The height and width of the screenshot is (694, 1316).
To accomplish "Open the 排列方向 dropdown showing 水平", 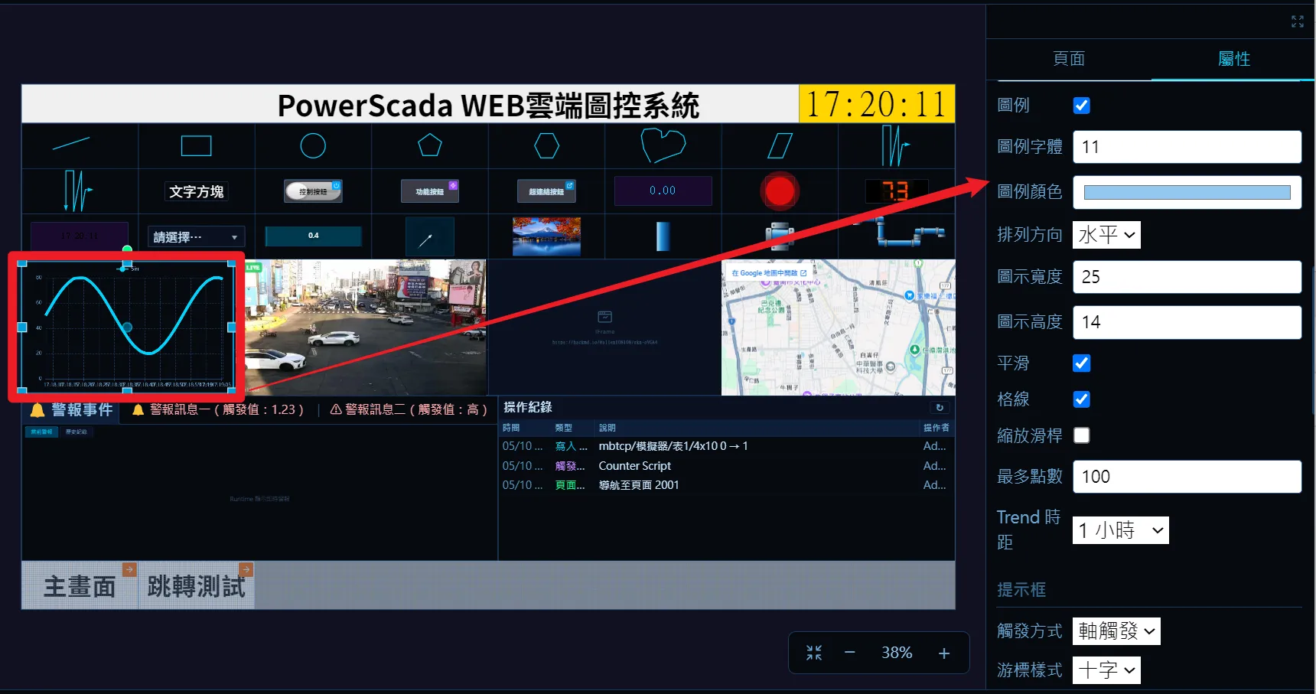I will click(1106, 235).
